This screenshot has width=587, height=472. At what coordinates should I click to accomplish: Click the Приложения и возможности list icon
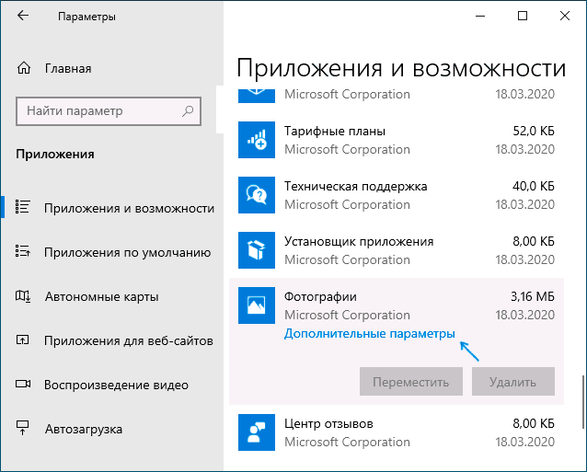tap(22, 207)
